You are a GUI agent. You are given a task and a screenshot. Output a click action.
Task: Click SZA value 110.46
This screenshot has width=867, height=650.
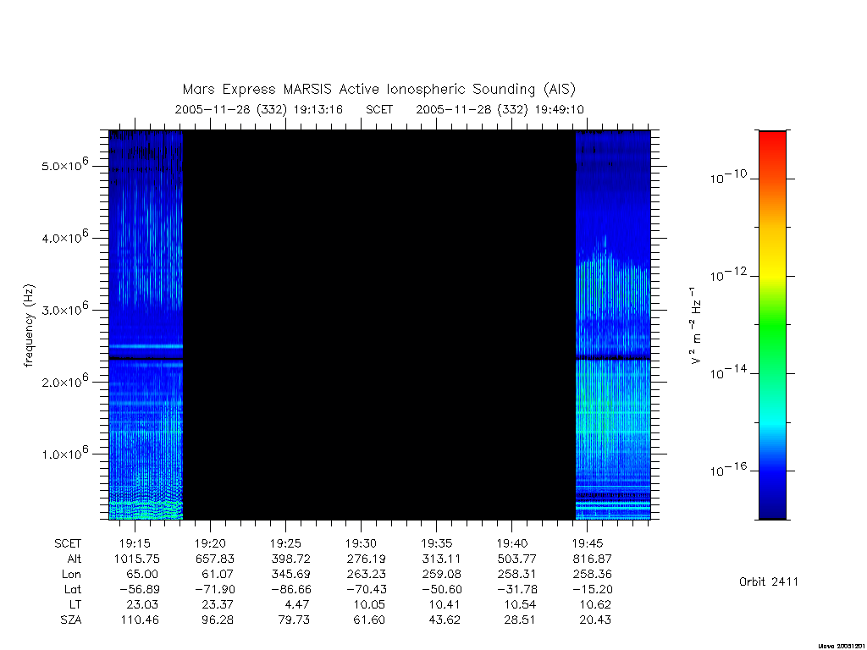click(x=140, y=620)
